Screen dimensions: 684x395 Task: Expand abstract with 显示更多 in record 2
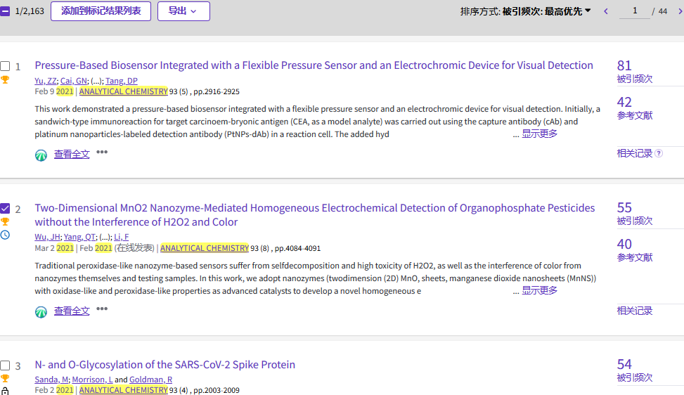coord(539,290)
